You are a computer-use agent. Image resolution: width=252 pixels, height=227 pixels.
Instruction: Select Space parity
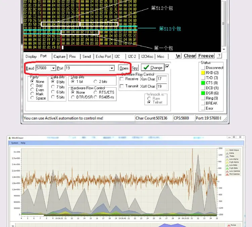point(38,98)
